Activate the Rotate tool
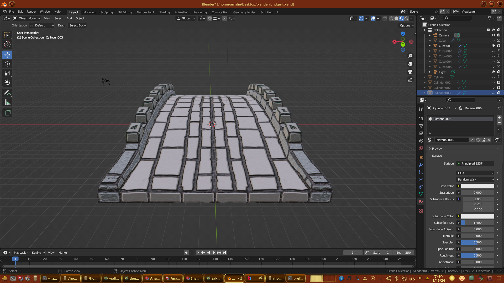504x283 pixels. pos(7,64)
